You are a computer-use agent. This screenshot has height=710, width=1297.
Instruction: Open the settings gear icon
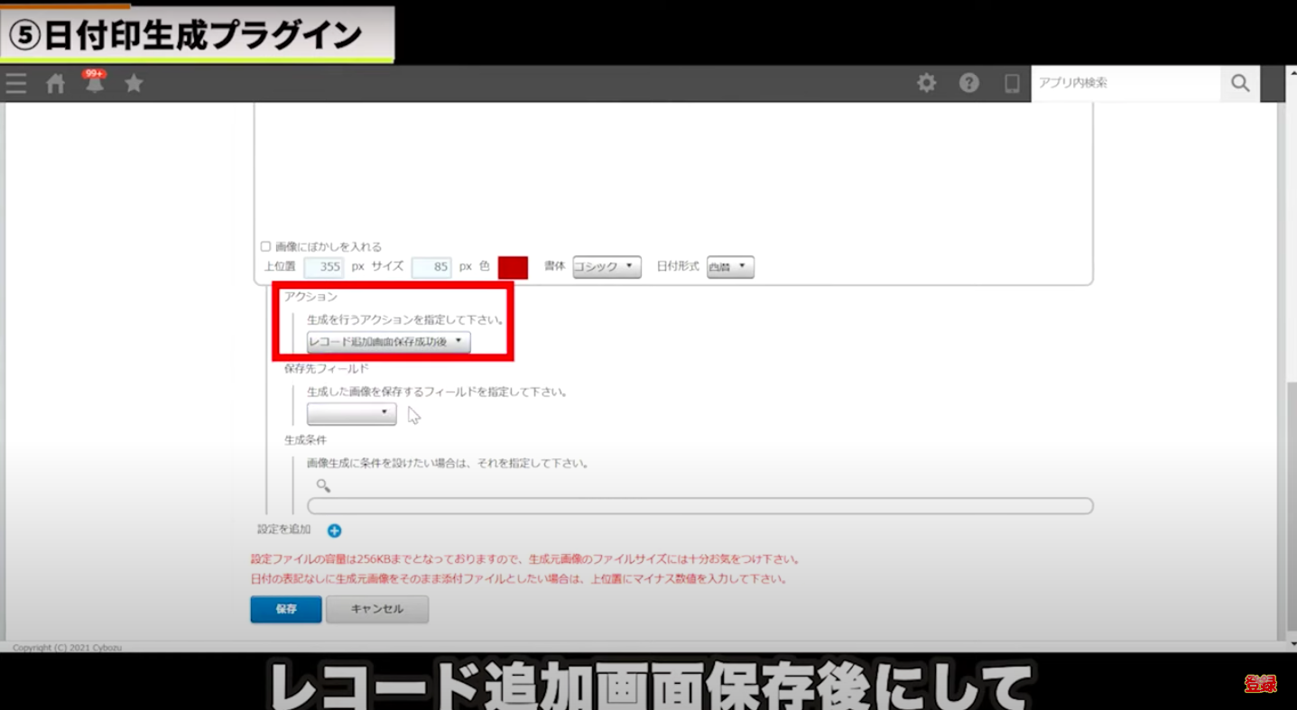[926, 83]
